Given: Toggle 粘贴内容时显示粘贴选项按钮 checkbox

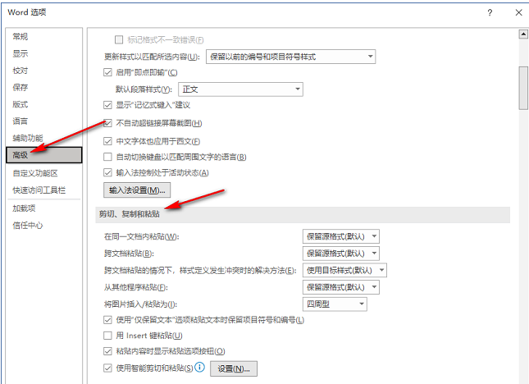Looking at the screenshot, I should click(x=107, y=351).
